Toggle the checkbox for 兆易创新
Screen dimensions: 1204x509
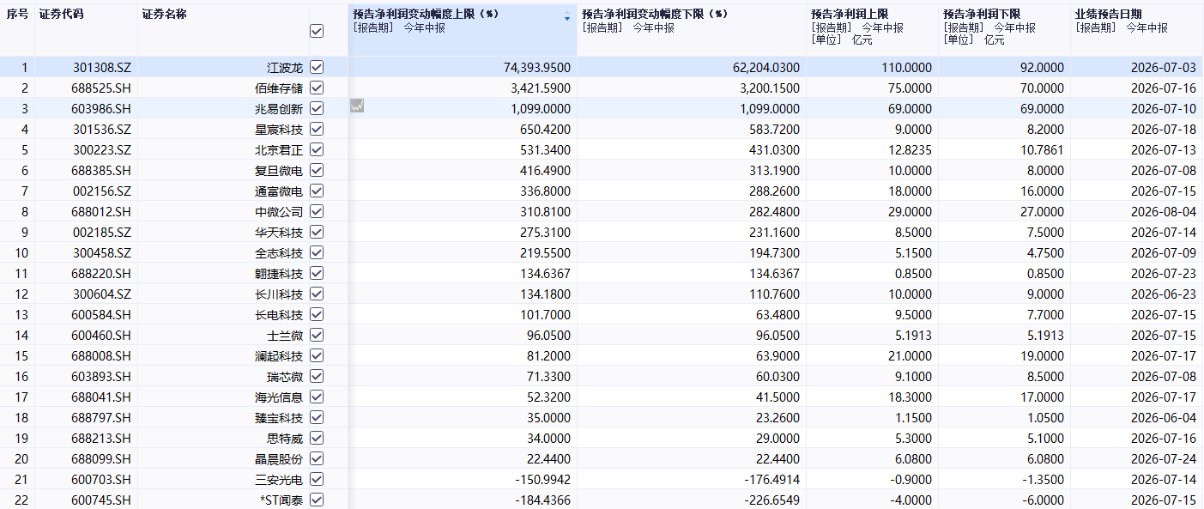point(317,108)
